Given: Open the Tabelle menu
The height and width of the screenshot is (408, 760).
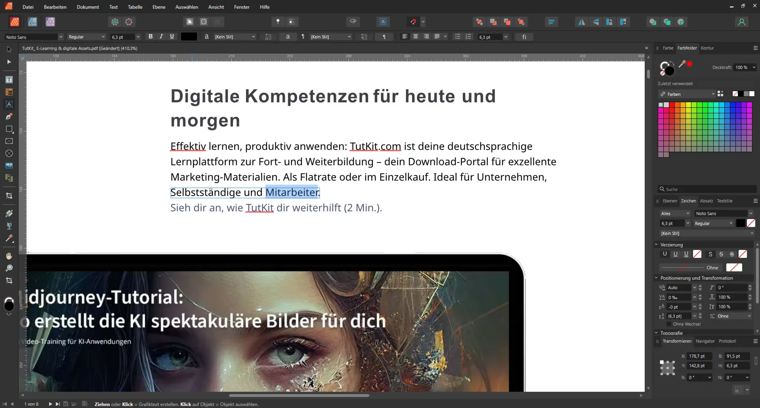Looking at the screenshot, I should [135, 7].
